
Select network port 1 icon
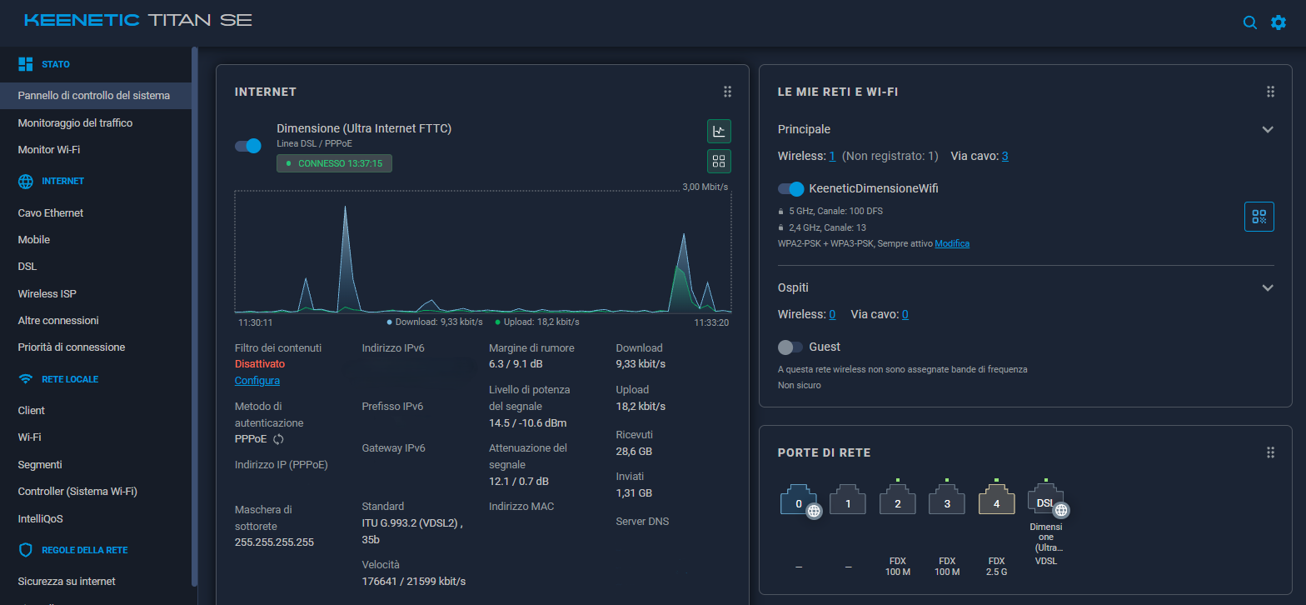coord(848,502)
